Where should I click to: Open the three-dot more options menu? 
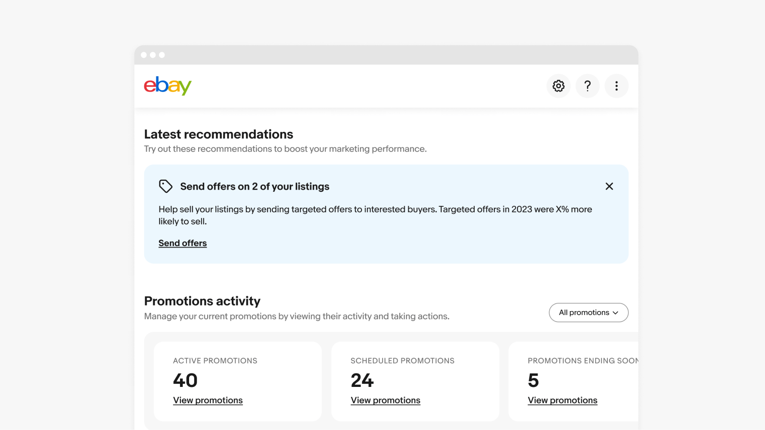[x=616, y=86]
